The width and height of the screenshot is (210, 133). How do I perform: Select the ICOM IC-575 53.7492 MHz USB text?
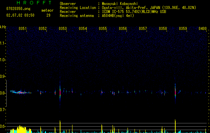coord(134,12)
